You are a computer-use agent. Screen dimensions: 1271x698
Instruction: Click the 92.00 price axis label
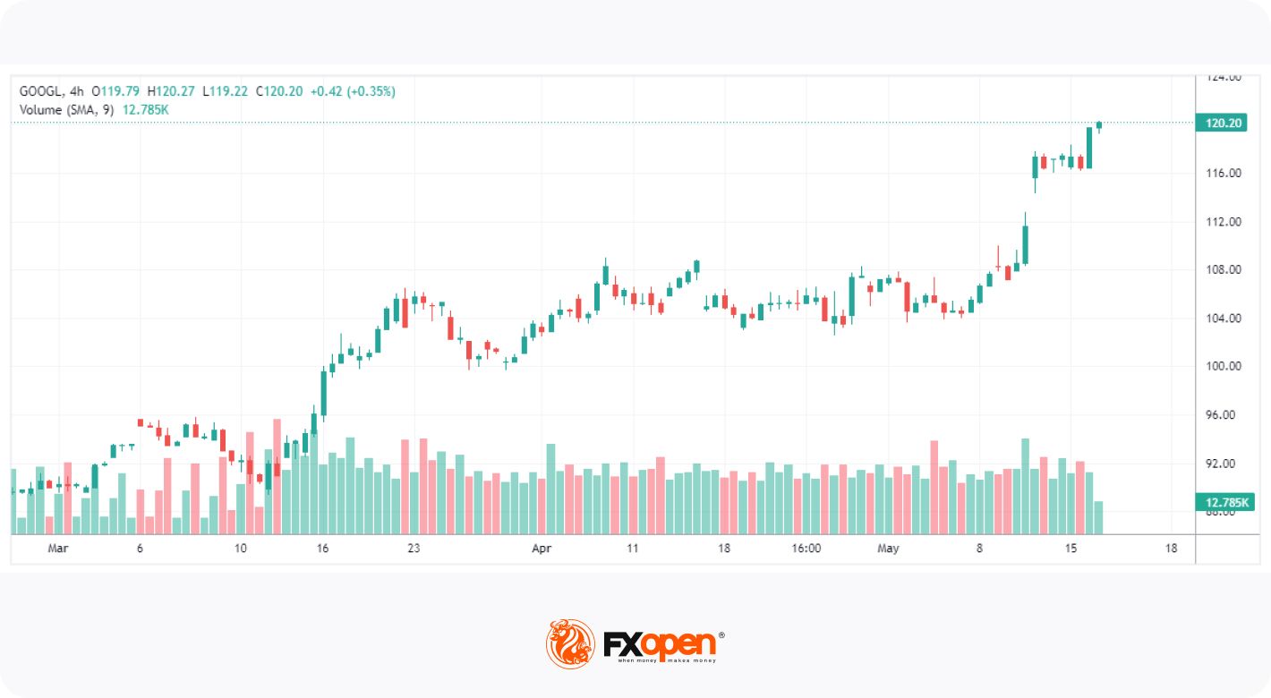click(x=1223, y=463)
